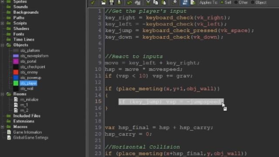The image size is (279, 157).
Task: Copy selected code toolbar icon
Action: tap(156, 3)
